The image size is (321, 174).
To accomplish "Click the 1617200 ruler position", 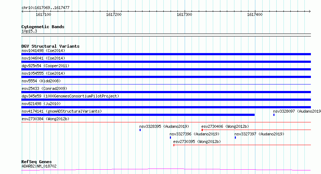I will pos(114,14).
